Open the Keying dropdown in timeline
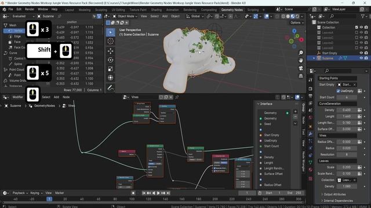The image size is (371, 208). 36,193
